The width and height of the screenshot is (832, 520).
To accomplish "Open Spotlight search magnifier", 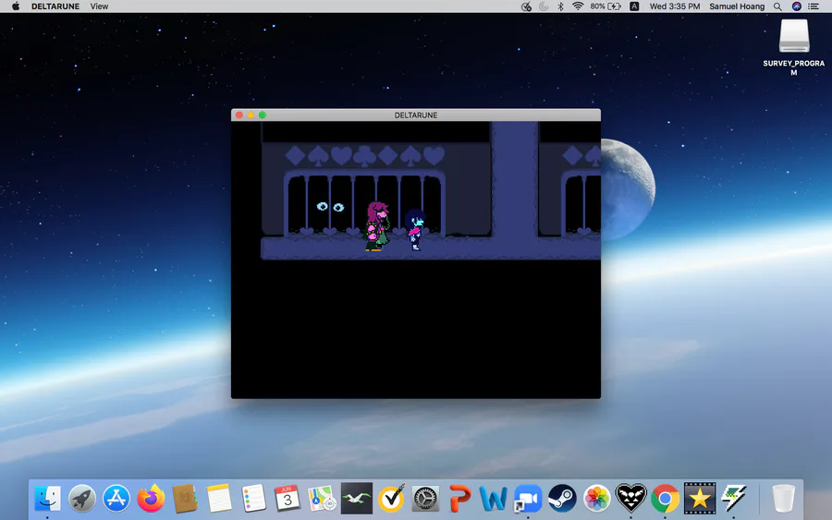I will tap(777, 6).
